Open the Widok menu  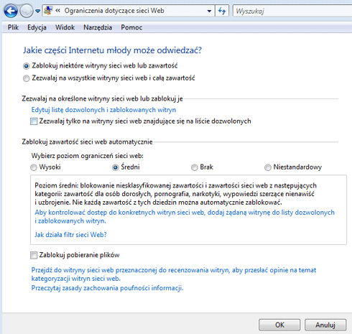65,27
